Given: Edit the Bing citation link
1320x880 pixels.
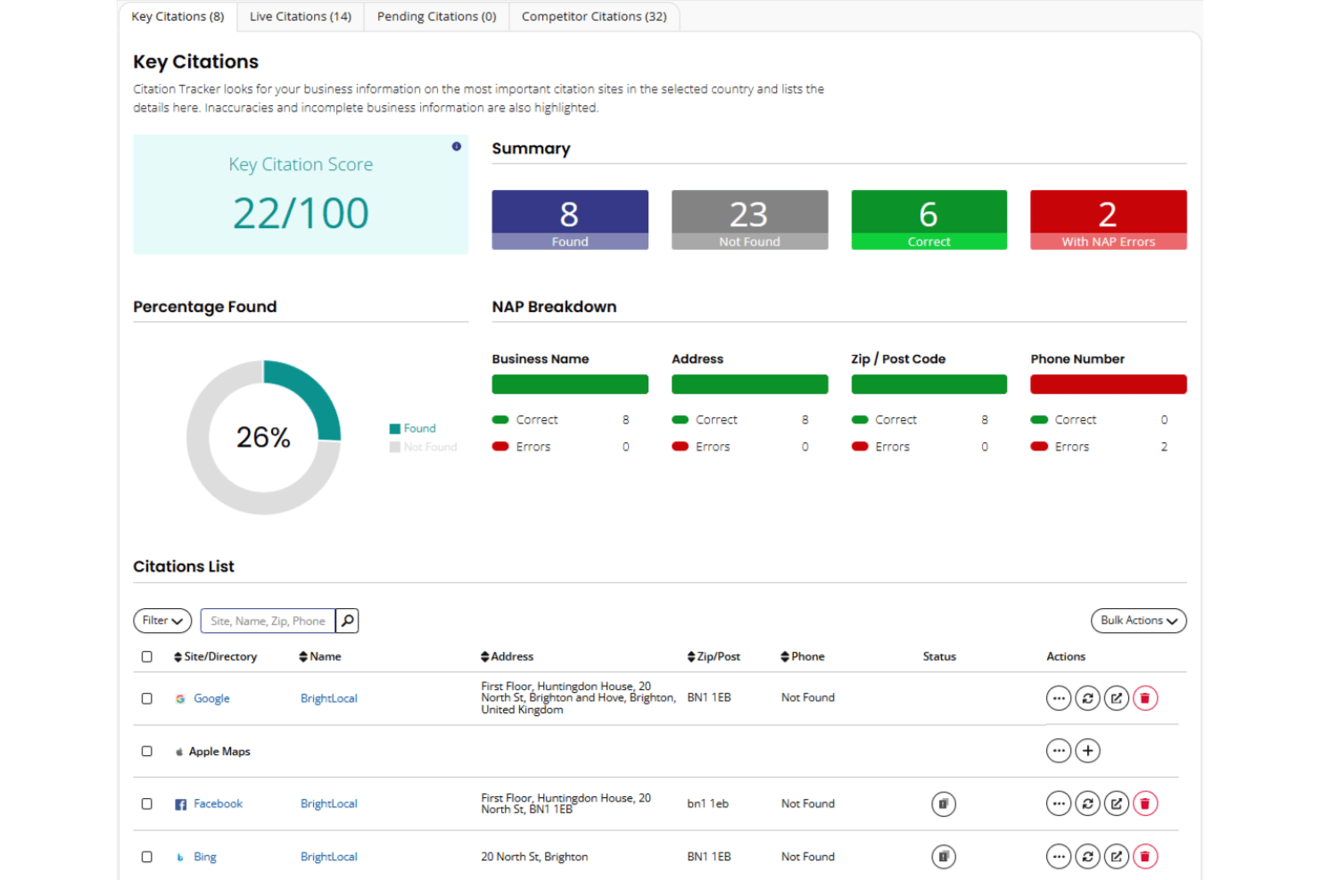Looking at the screenshot, I should (1117, 857).
